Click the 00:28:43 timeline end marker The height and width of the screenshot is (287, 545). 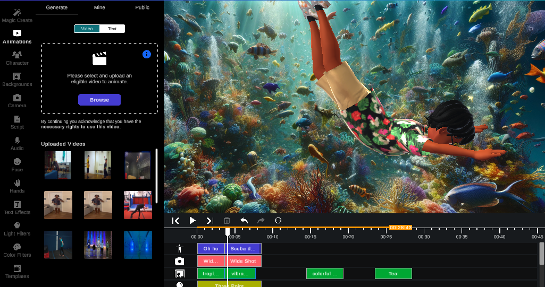coord(400,228)
